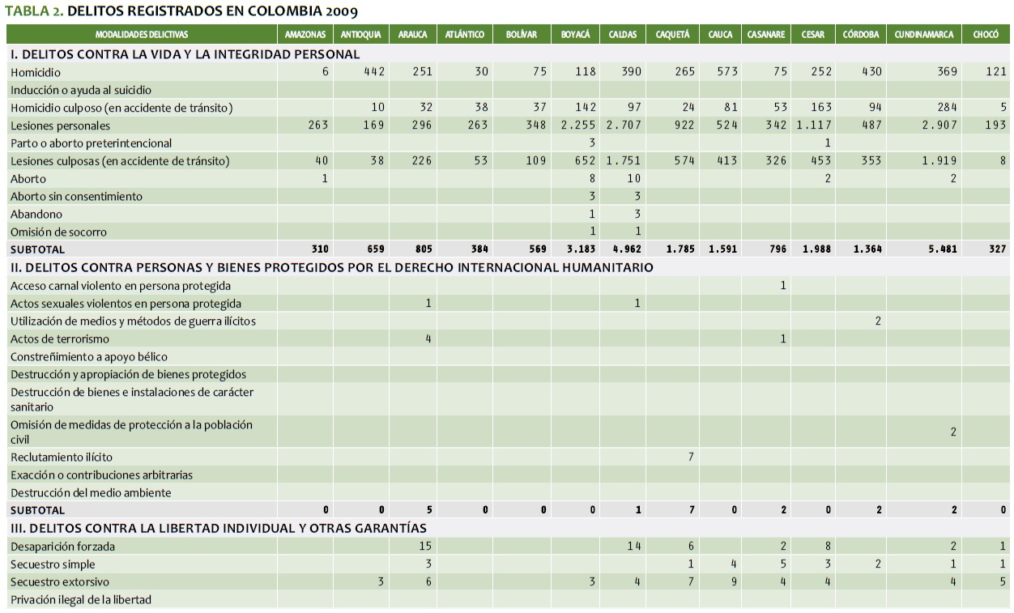1014x613 pixels.
Task: Select the 'Homicidio' row label
Action: [x=36, y=72]
